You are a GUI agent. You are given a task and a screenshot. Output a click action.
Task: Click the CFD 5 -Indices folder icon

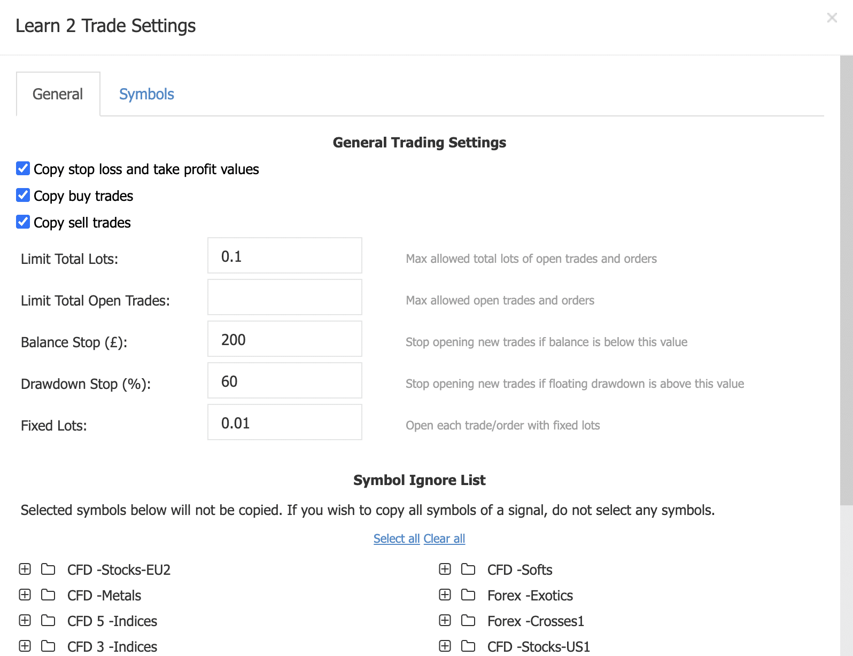pos(48,621)
